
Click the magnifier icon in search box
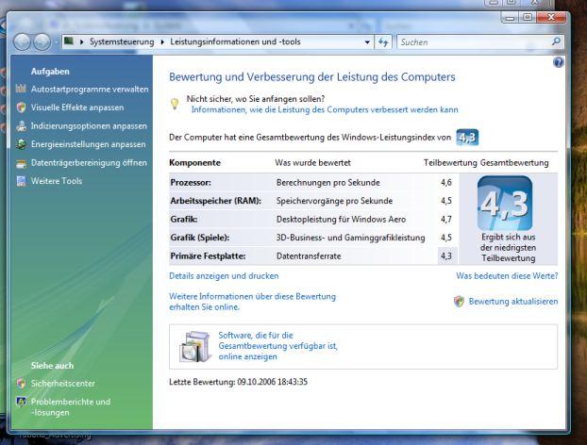pos(556,41)
